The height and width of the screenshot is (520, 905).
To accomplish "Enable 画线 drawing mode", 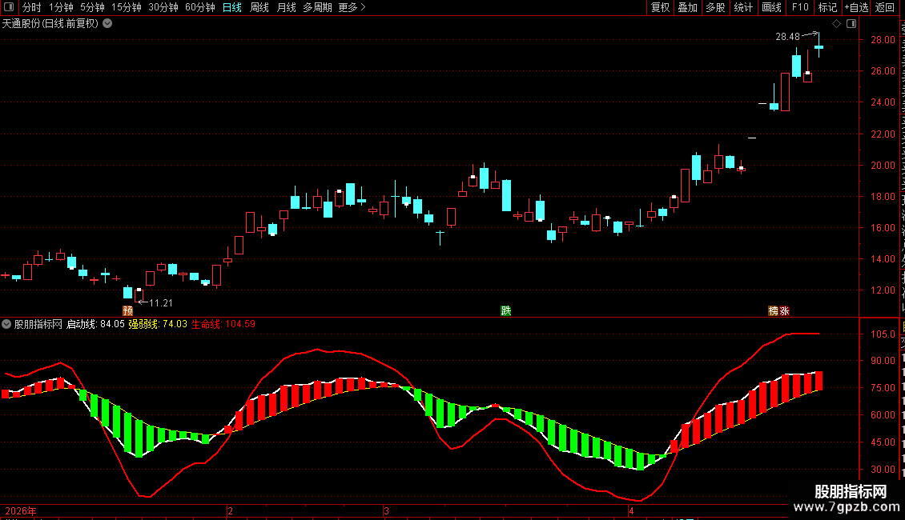I will (771, 7).
